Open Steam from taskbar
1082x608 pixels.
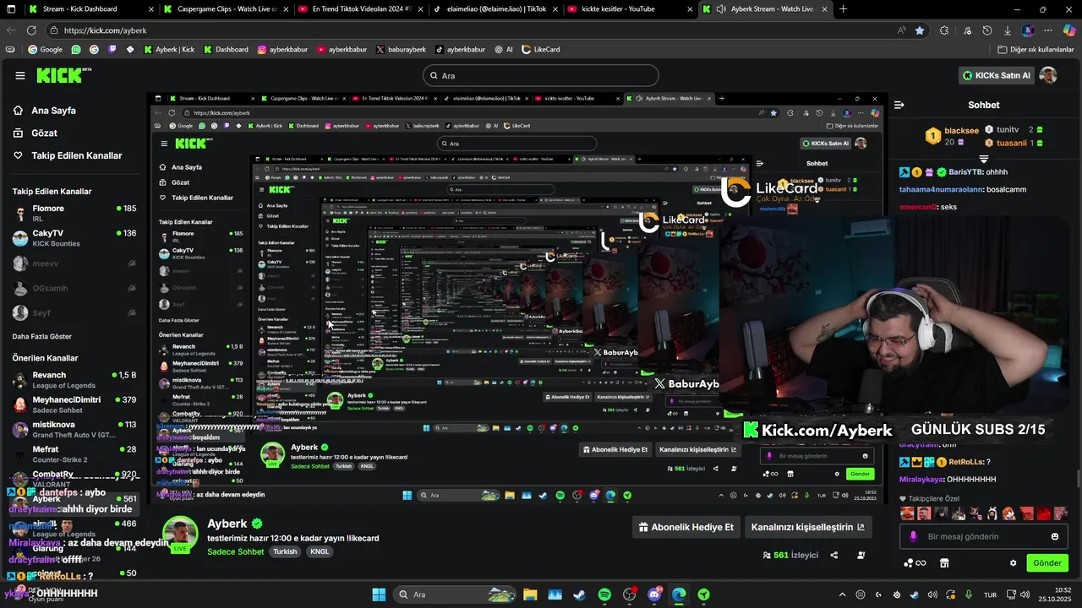580,594
